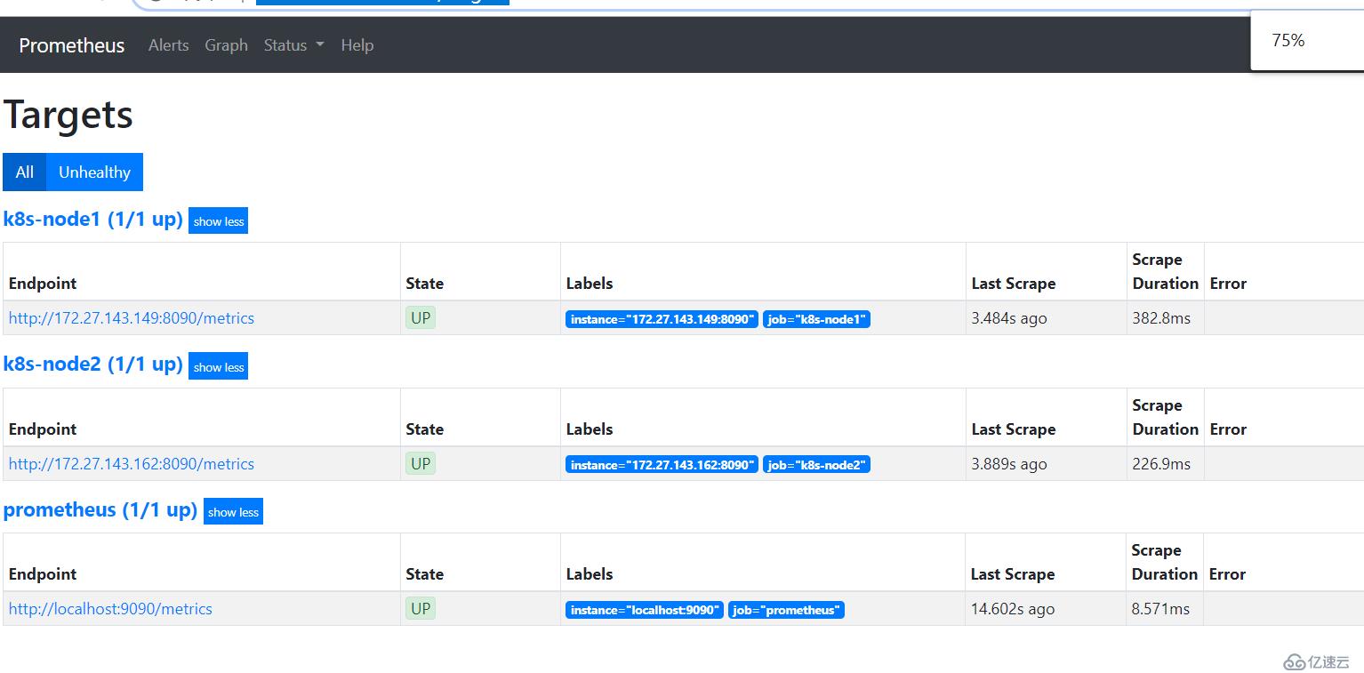Open the prometheus (1/1 up) heading link
Viewport: 1364px width, 673px height.
tap(100, 509)
